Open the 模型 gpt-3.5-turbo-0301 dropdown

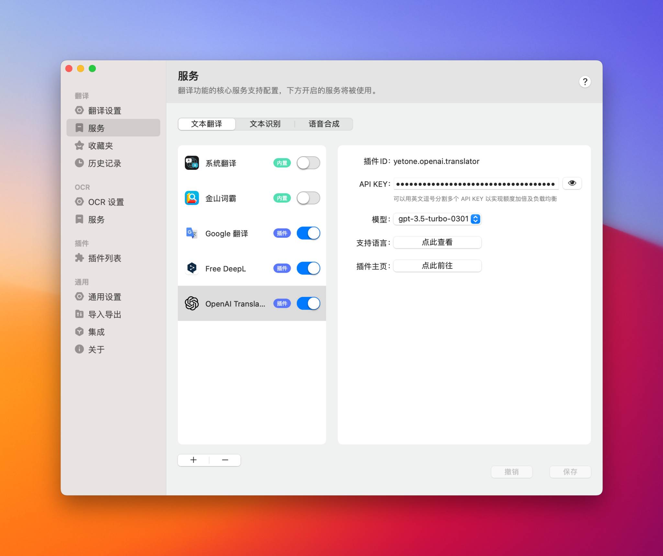pos(437,219)
